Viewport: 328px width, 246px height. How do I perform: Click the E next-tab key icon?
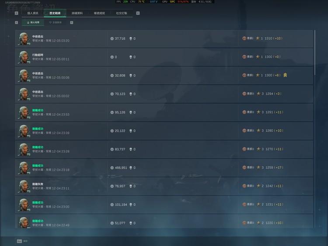pyautogui.click(x=138, y=13)
